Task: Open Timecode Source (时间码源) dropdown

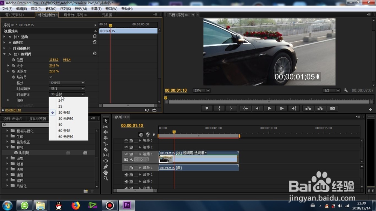Action: 67,89
